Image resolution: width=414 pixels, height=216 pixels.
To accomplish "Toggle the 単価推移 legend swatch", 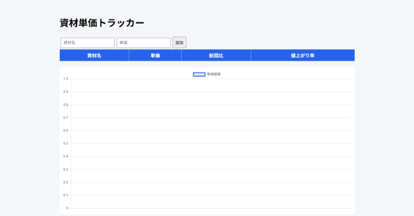I will tap(199, 75).
